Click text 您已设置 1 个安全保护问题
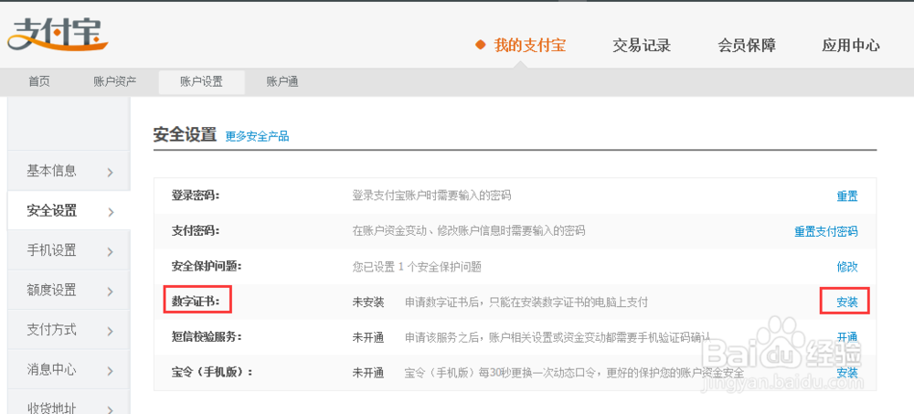 417,267
